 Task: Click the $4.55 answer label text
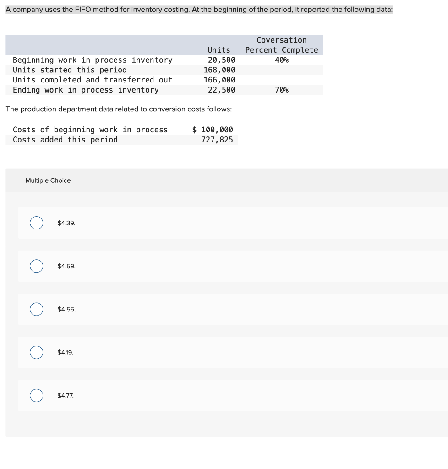pyautogui.click(x=66, y=309)
